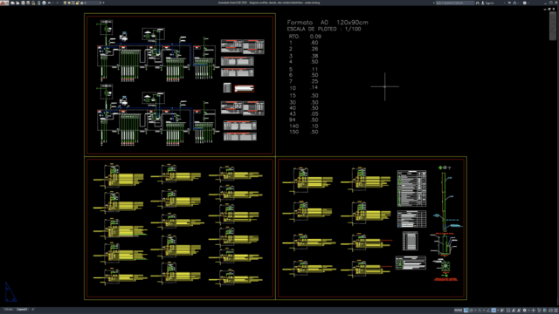This screenshot has height=314, width=559.
Task: Open the Sign In dropdown arrow
Action: point(505,3)
